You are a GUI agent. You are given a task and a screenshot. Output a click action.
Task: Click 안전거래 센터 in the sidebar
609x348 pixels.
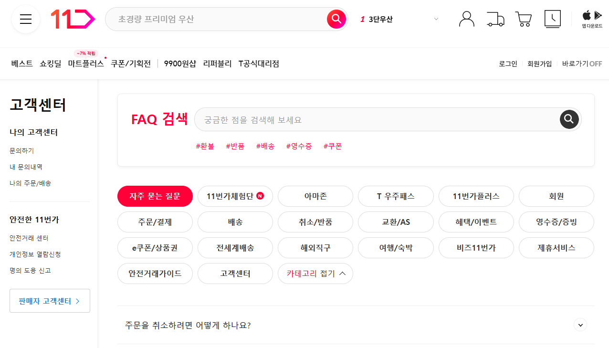click(29, 238)
